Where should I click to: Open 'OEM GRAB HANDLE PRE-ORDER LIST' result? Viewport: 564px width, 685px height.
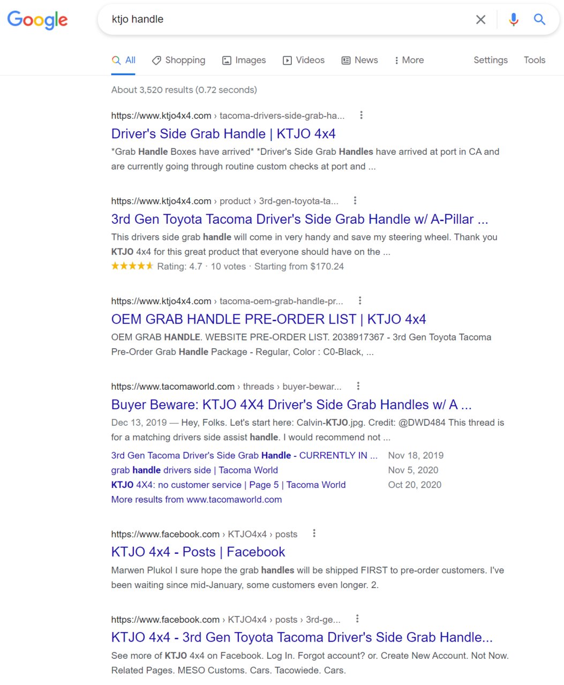(x=269, y=320)
